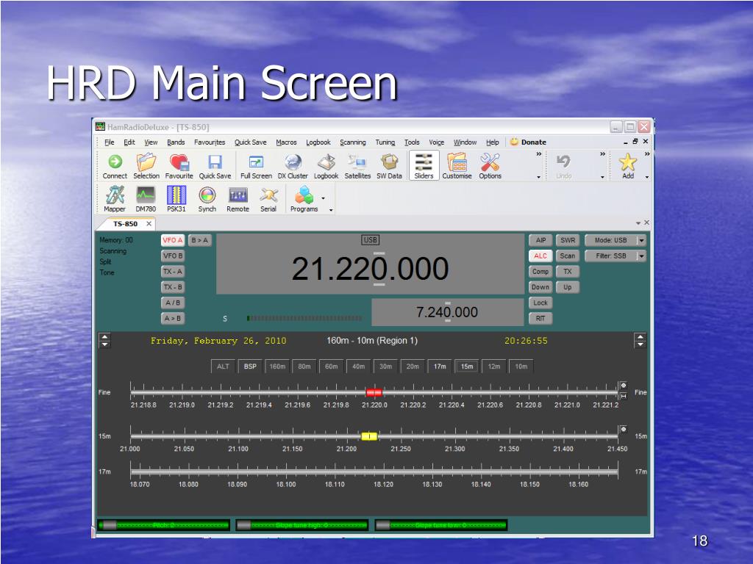
Task: Toggle the AIP button
Action: 540,240
